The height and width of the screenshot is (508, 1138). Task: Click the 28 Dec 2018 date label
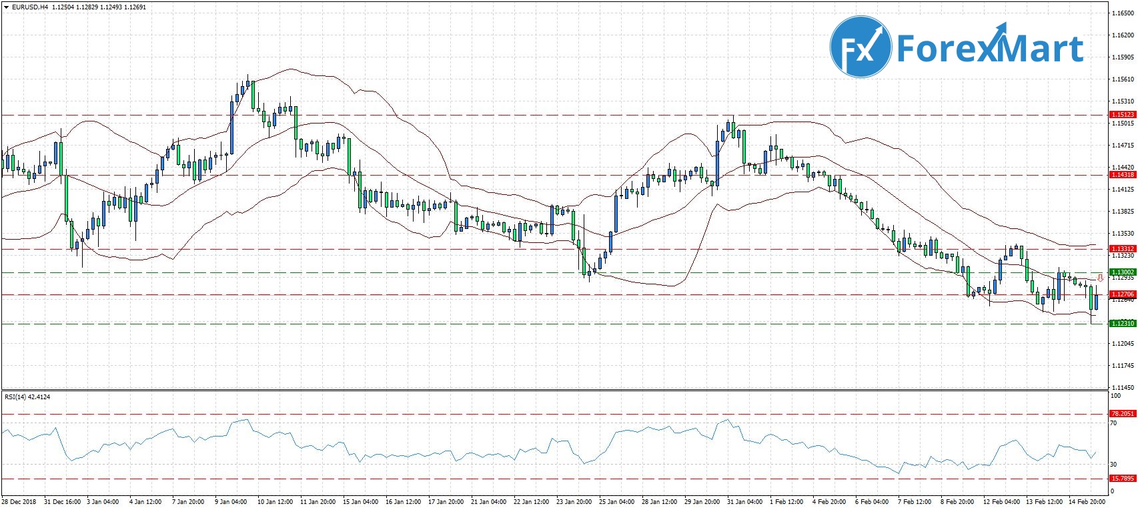tap(19, 502)
